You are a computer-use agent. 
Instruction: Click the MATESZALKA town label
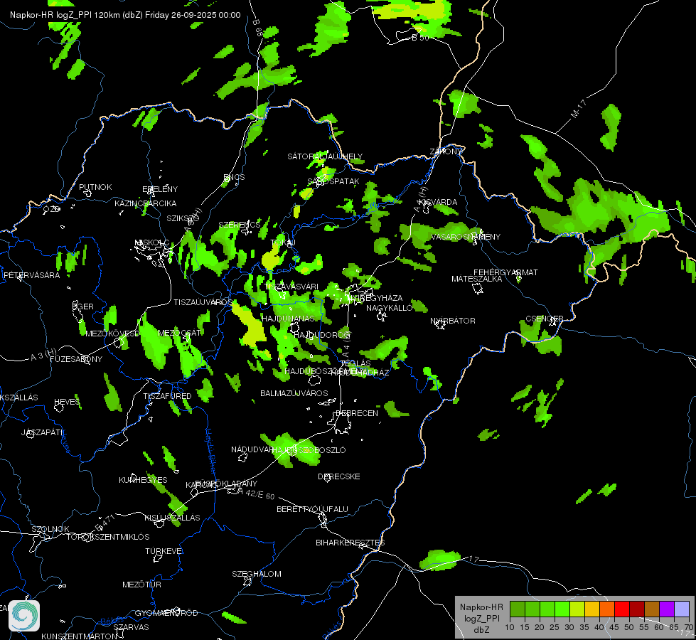[477, 279]
